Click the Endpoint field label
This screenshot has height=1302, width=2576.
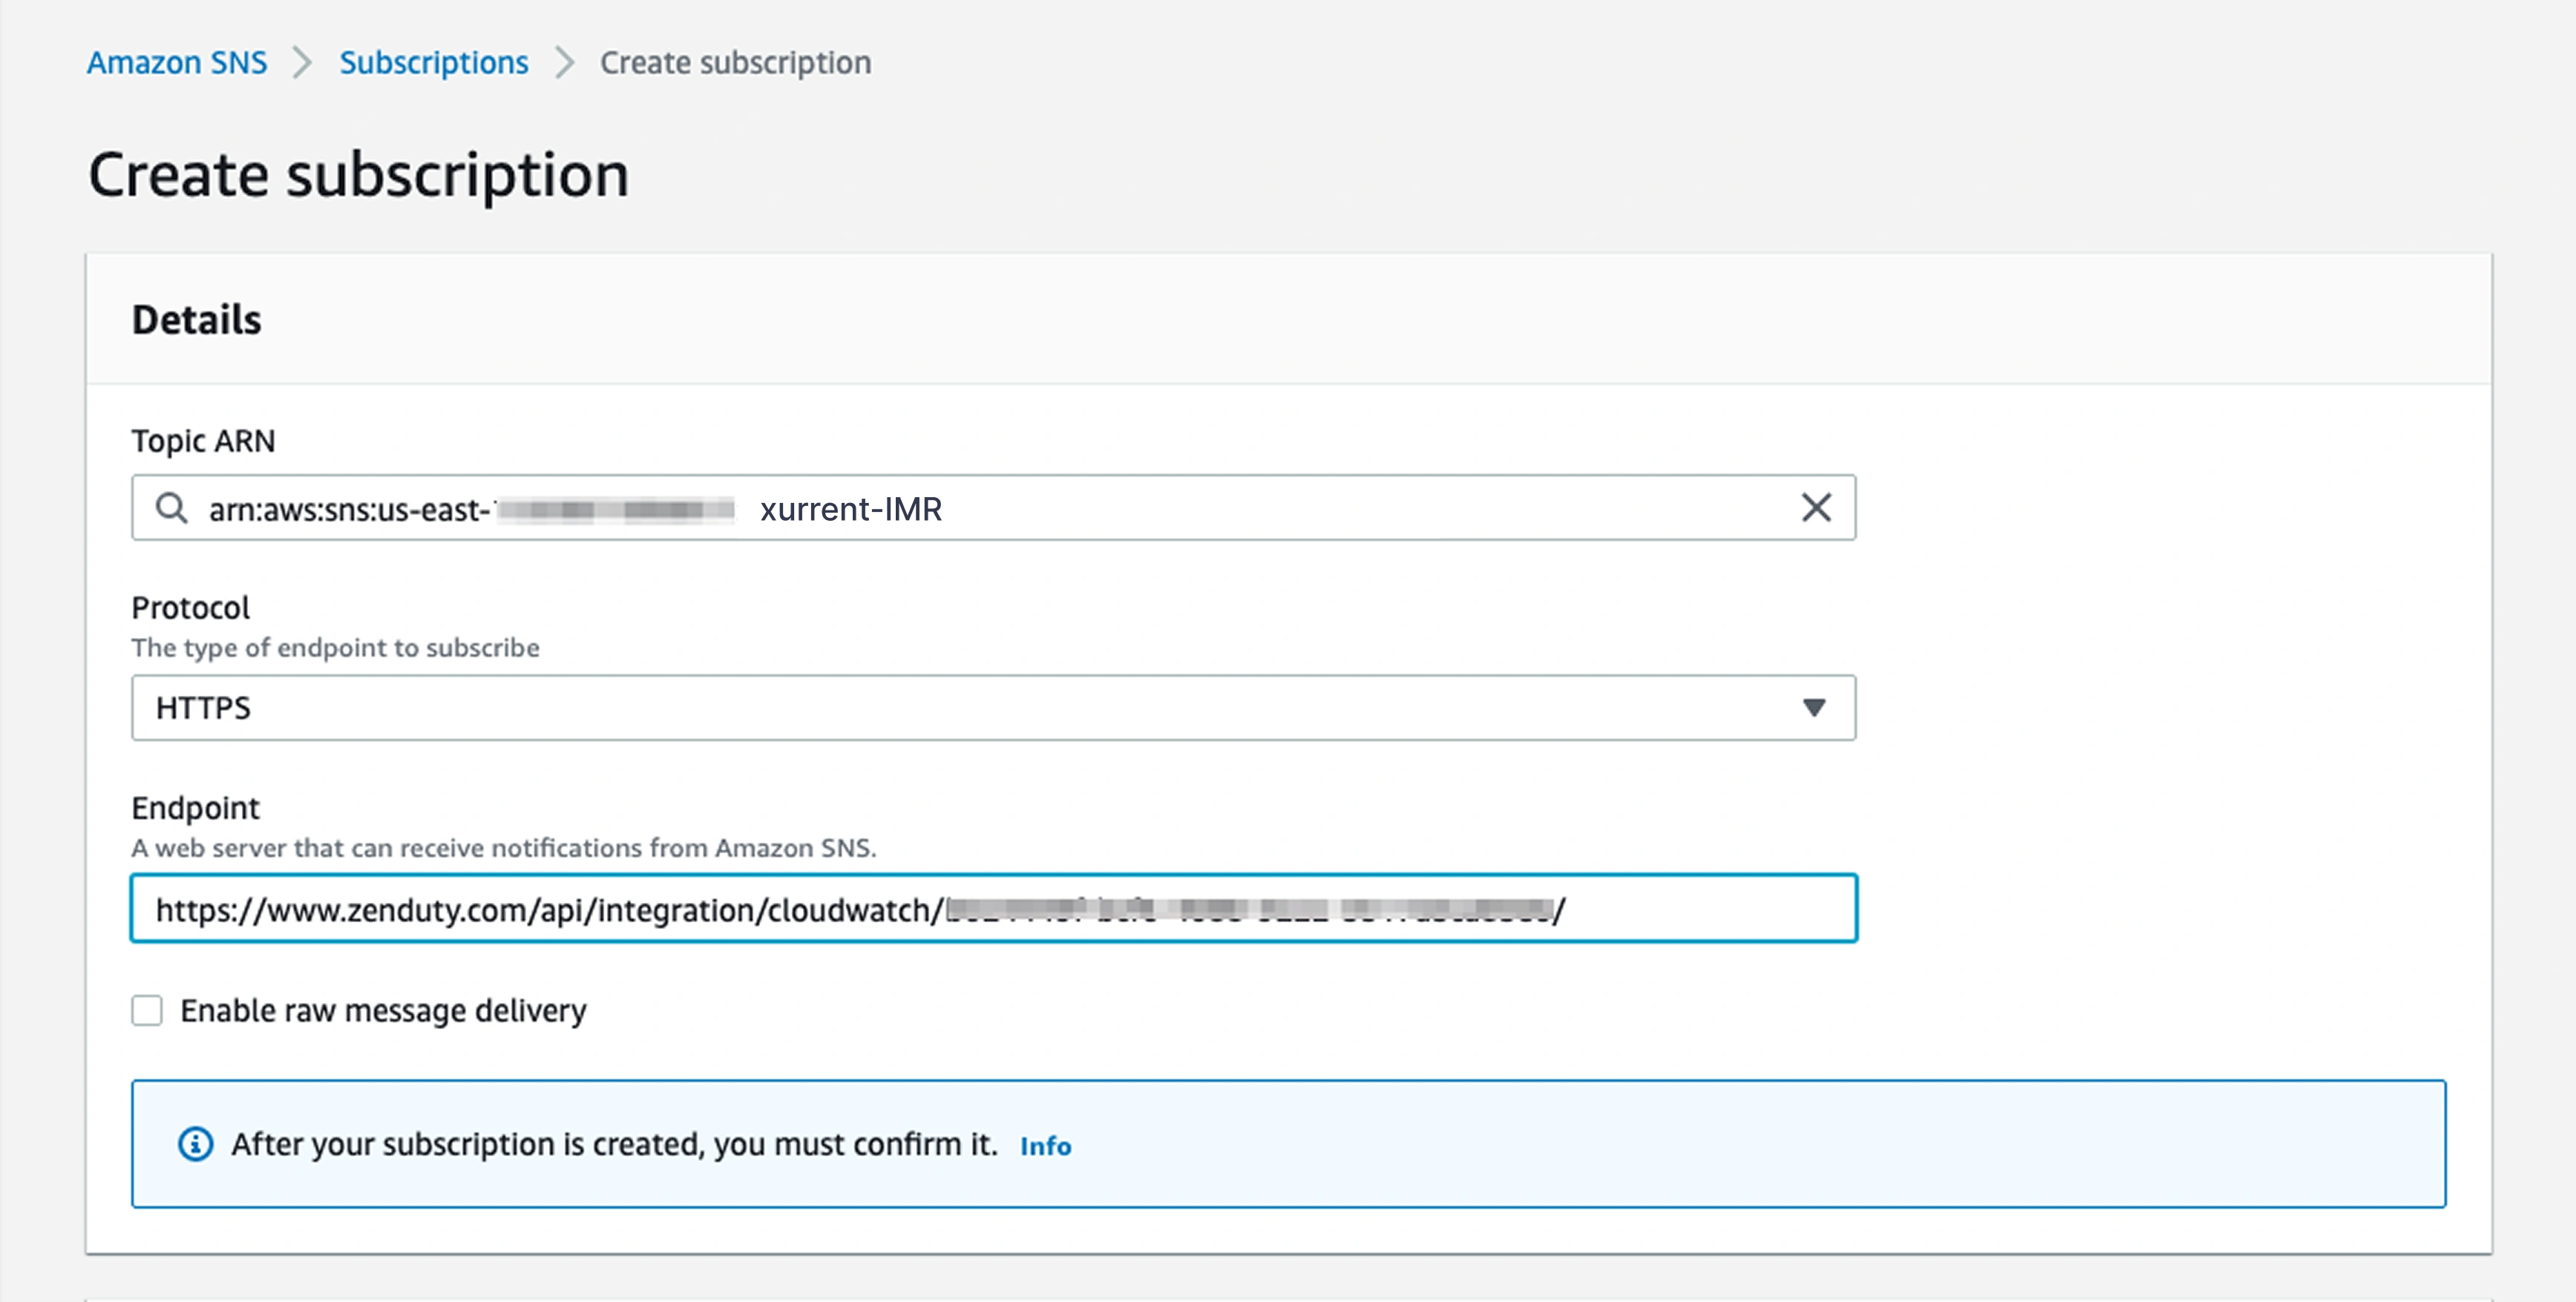195,807
